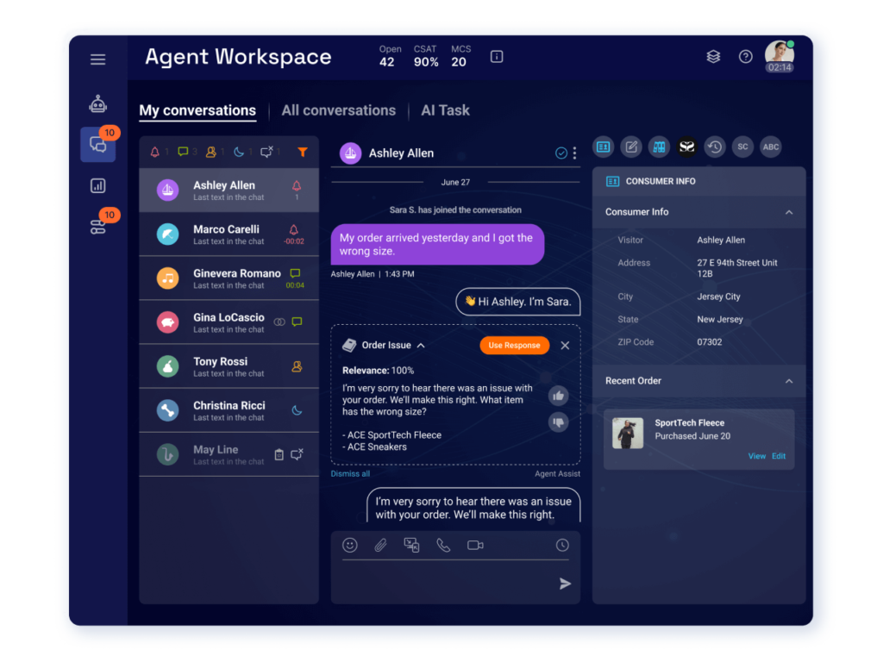Open the black S-logo widget icon

pos(687,147)
